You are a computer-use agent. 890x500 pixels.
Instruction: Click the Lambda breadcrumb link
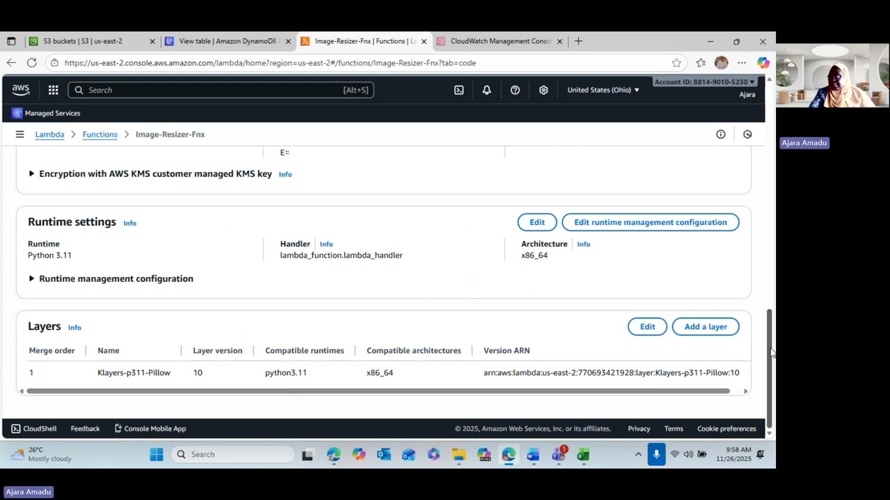point(49,134)
